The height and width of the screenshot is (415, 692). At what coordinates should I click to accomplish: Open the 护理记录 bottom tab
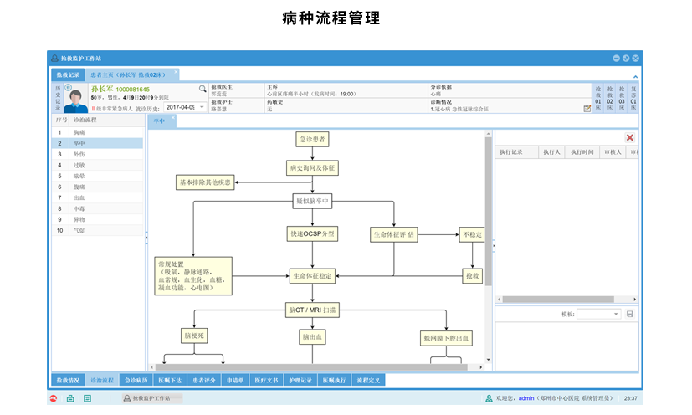tap(300, 380)
